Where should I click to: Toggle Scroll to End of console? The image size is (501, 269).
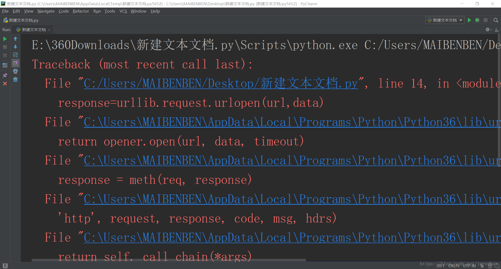pos(15,63)
